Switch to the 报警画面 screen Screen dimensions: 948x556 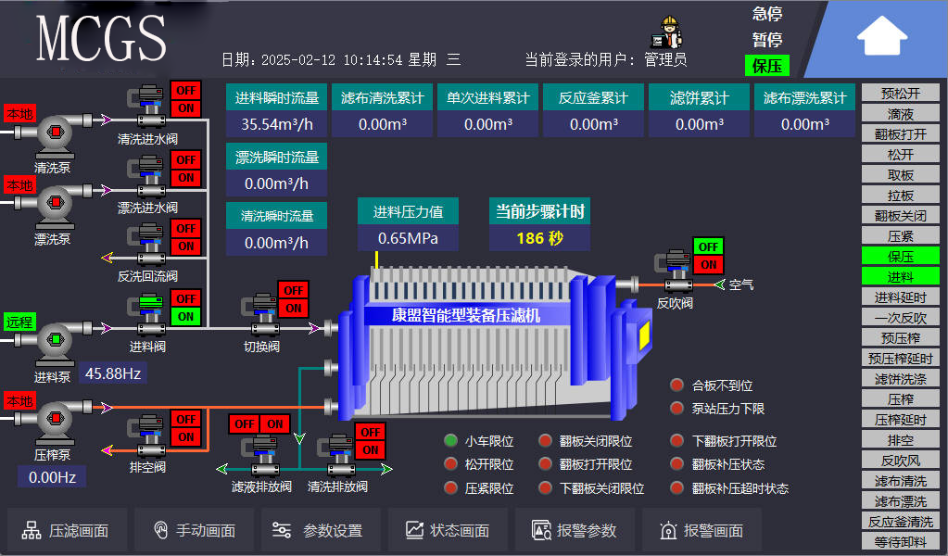702,531
